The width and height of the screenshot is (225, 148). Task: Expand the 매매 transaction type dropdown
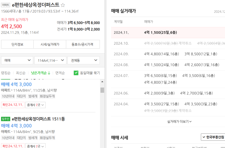click(x=17, y=60)
